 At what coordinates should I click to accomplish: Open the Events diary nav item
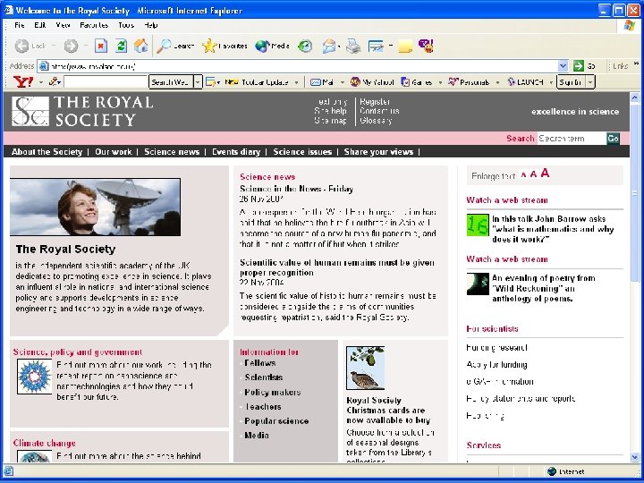click(236, 152)
